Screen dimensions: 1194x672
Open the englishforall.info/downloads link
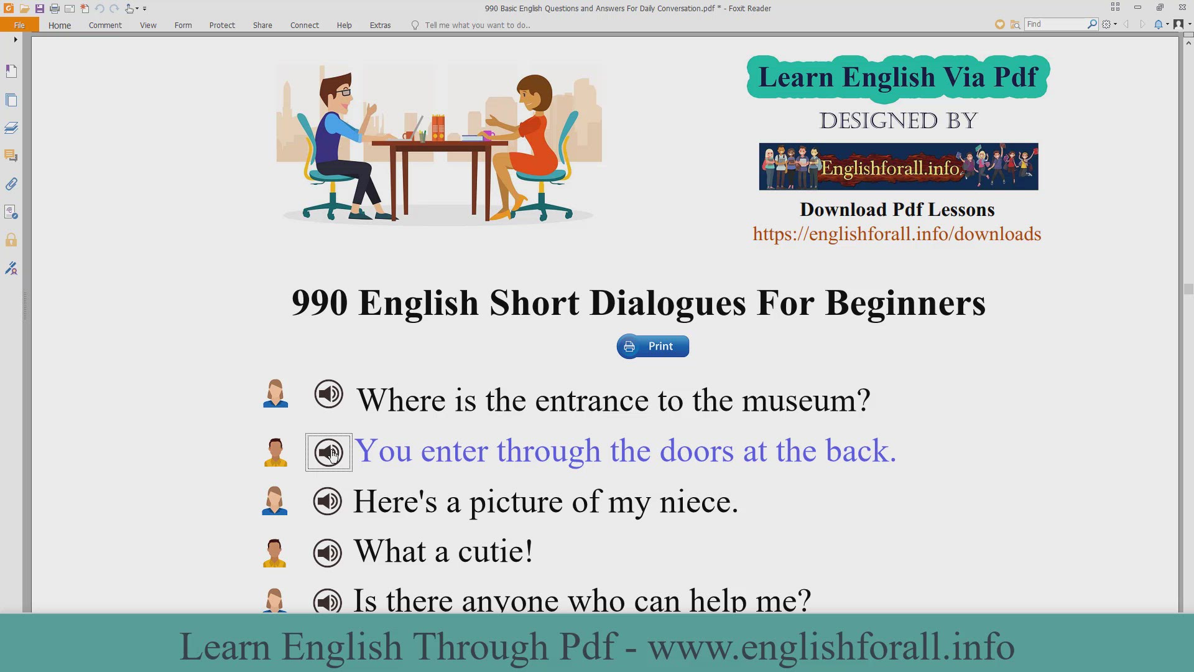tap(896, 235)
